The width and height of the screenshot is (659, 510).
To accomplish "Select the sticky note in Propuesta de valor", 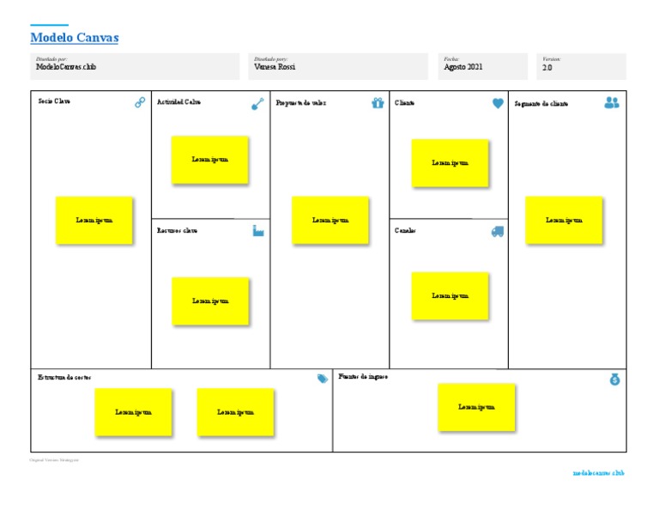I will pos(330,221).
